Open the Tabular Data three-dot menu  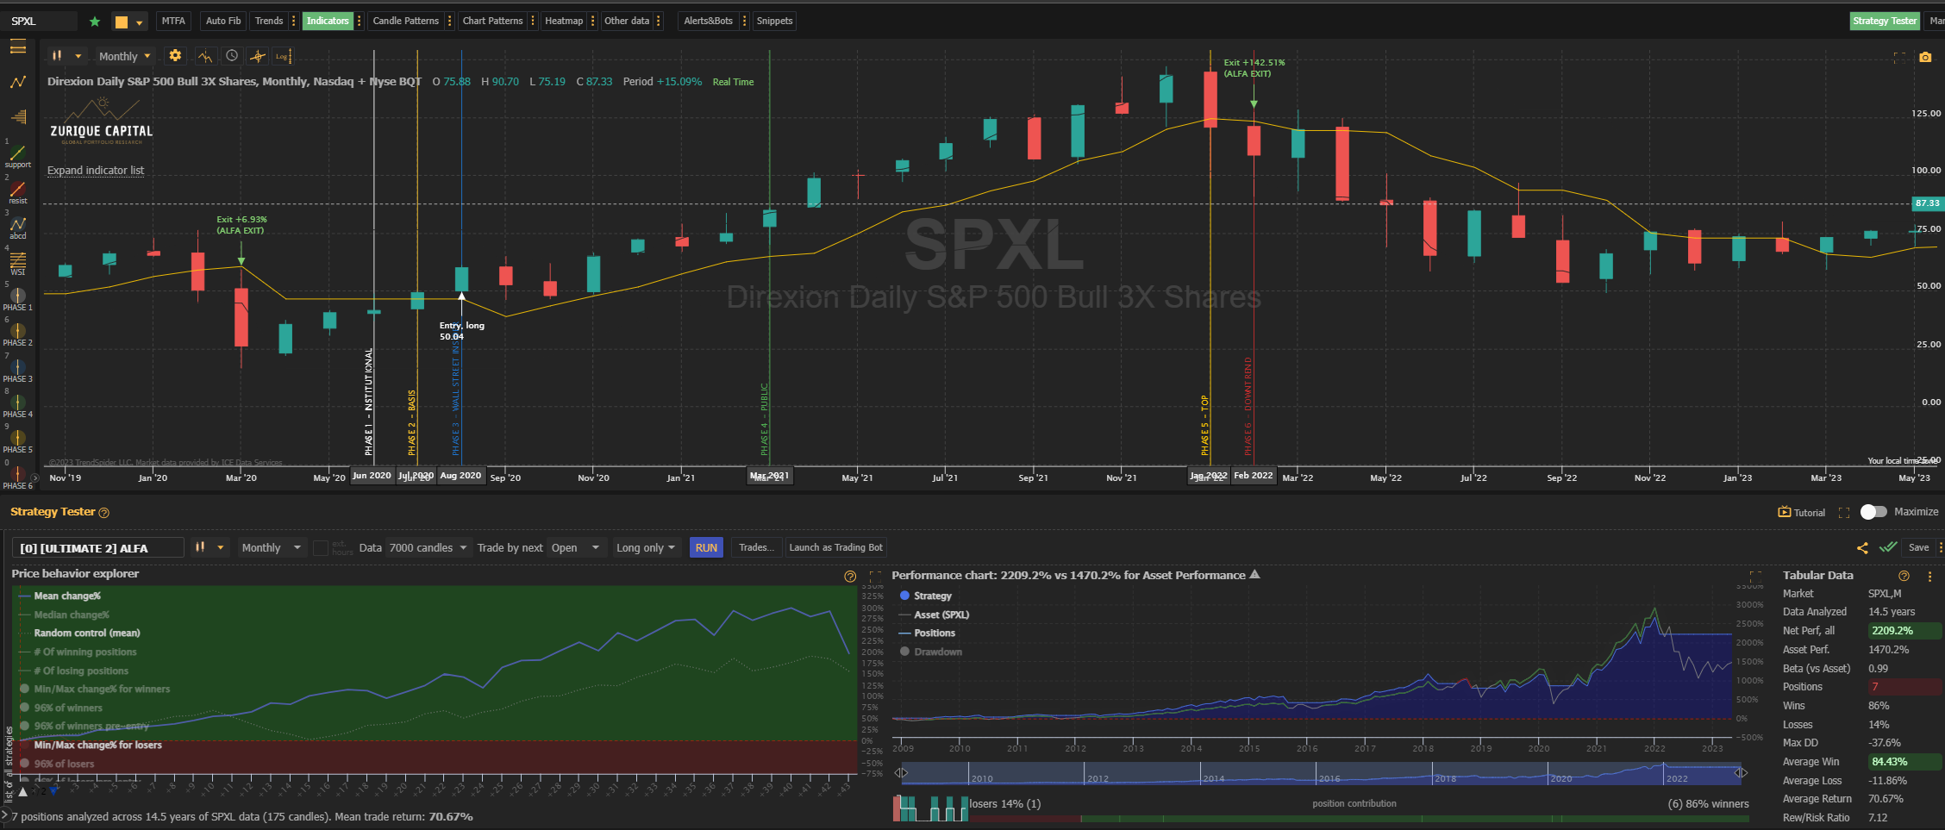(1929, 577)
